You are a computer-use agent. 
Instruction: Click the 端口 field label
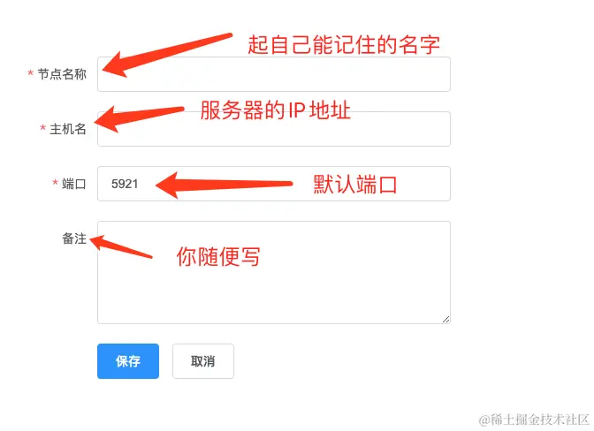coord(74,184)
